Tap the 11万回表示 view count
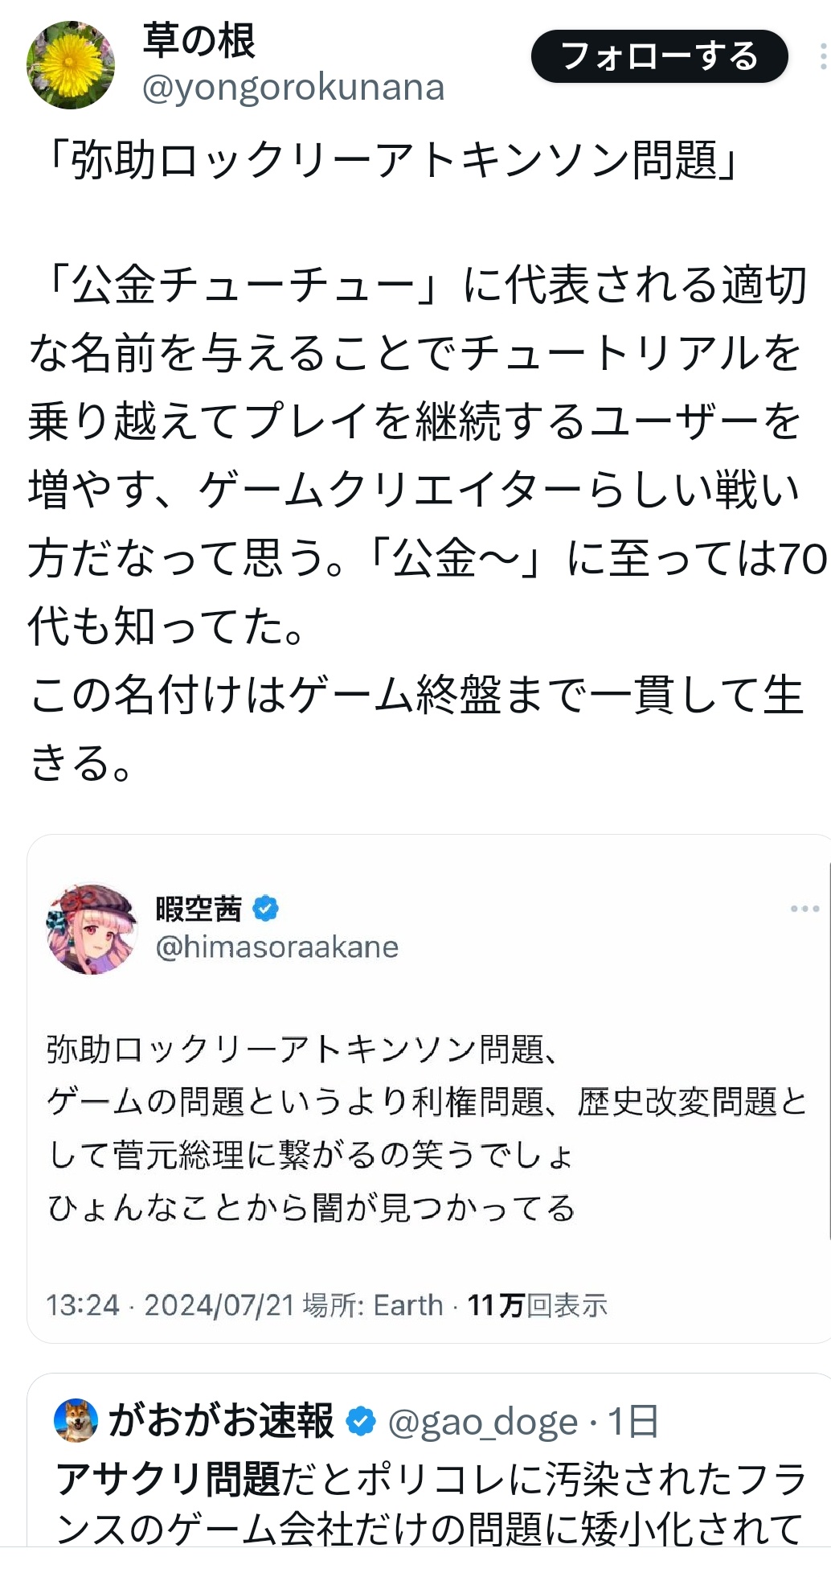 click(x=537, y=1305)
